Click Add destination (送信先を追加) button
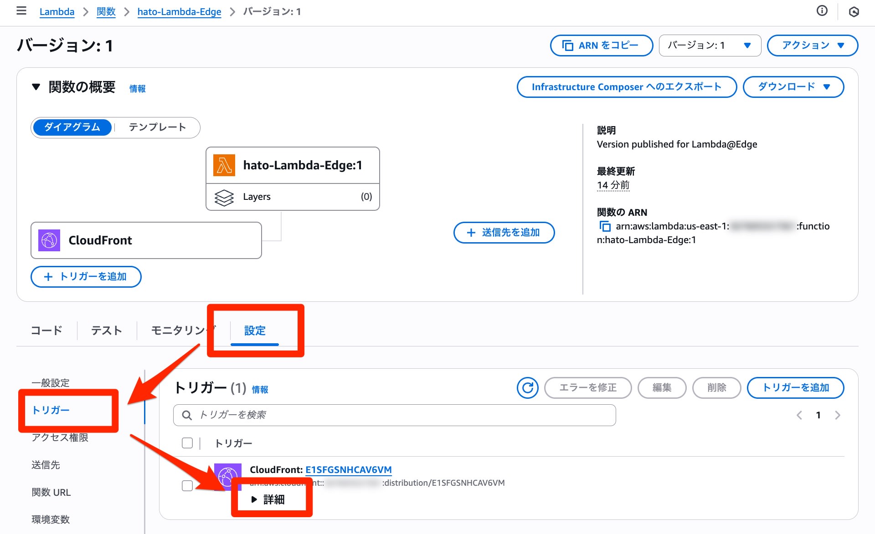This screenshot has width=875, height=534. point(504,233)
